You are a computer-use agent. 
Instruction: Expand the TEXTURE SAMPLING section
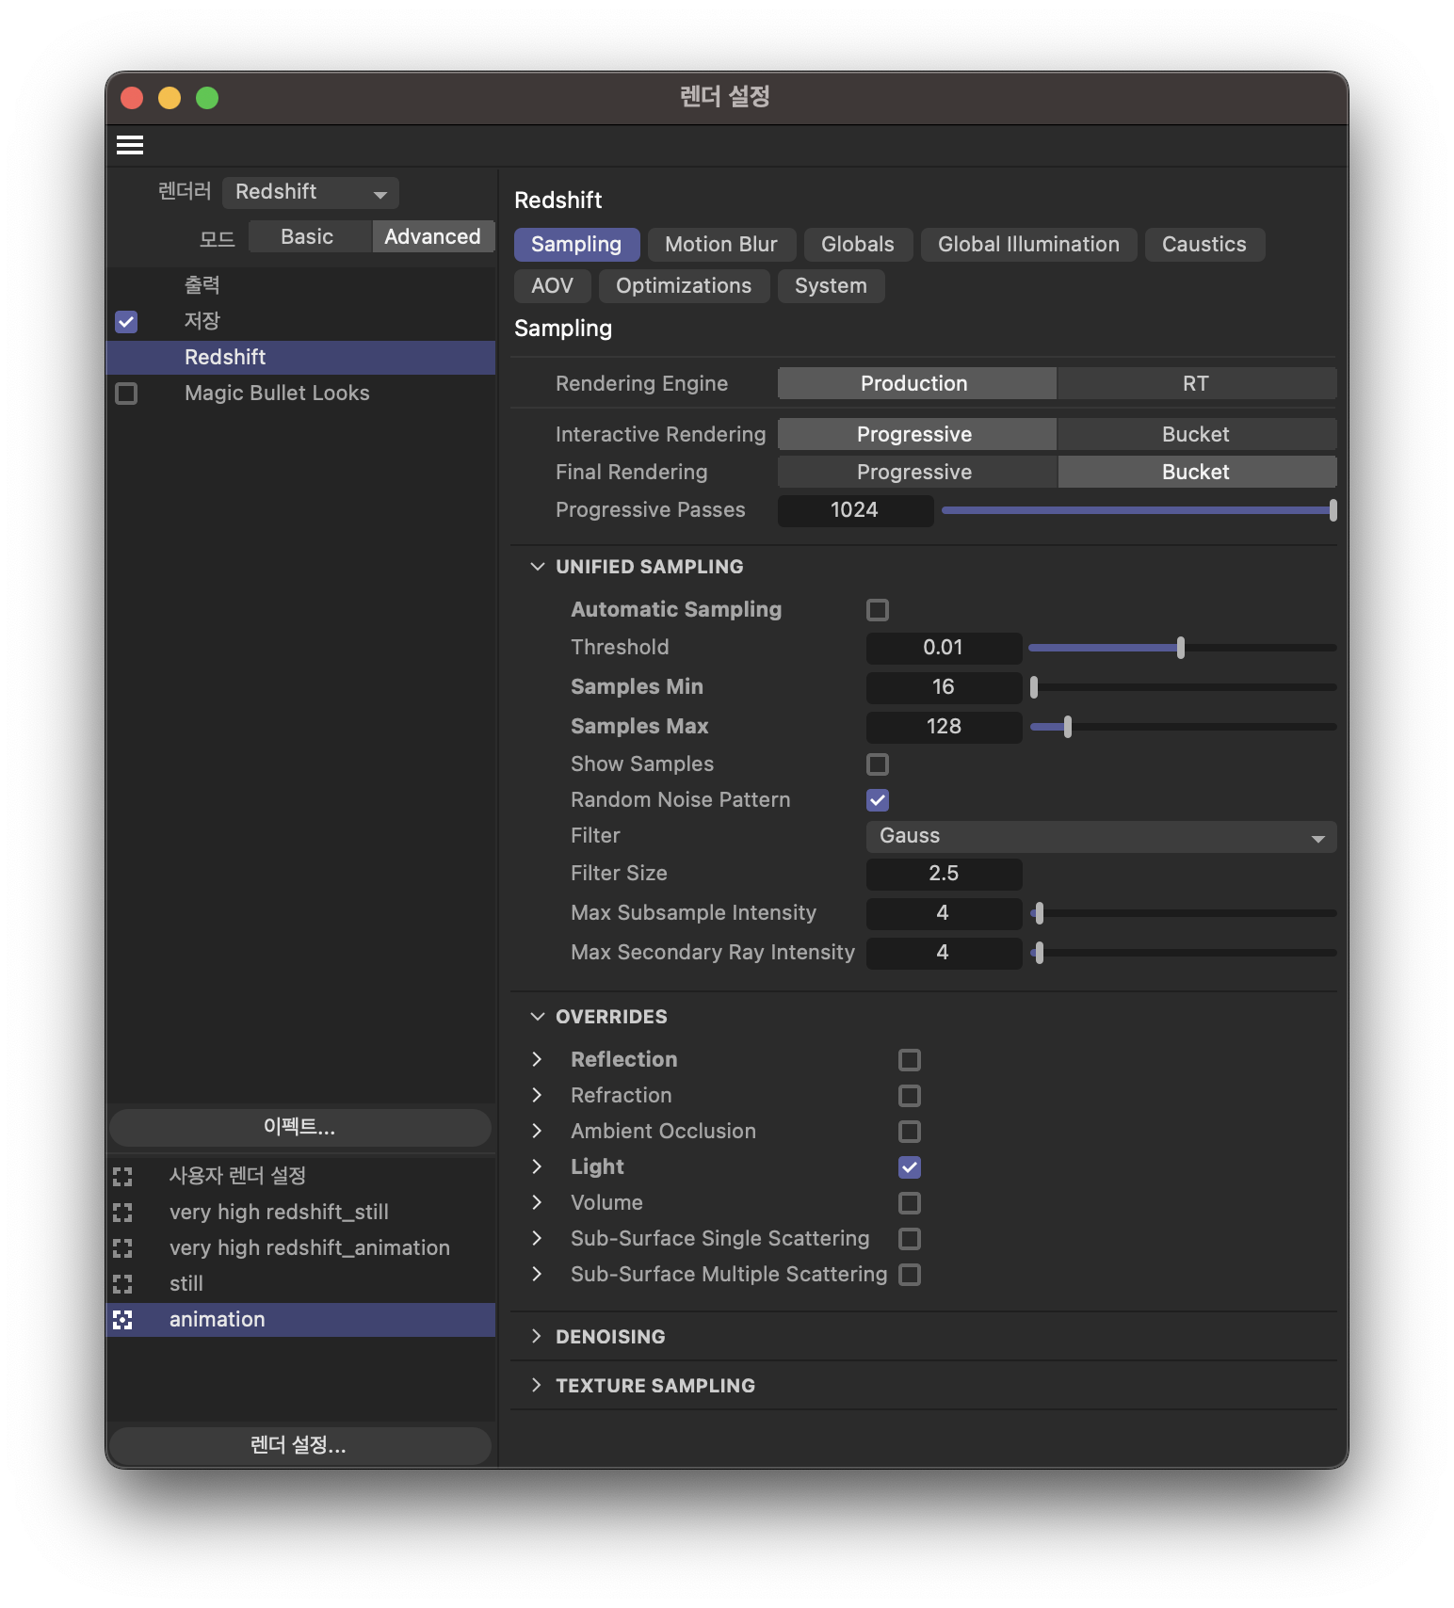[x=537, y=1385]
